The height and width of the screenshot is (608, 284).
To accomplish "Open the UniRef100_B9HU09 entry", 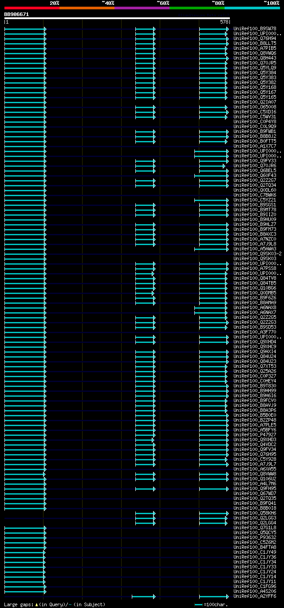I will pyautogui.click(x=255, y=220).
